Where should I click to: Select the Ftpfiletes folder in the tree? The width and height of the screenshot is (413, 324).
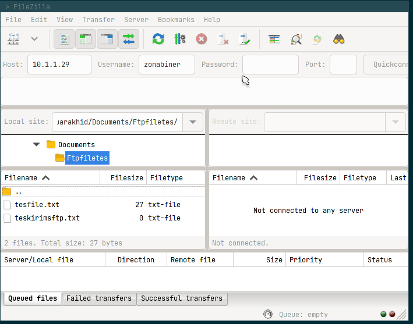point(87,158)
